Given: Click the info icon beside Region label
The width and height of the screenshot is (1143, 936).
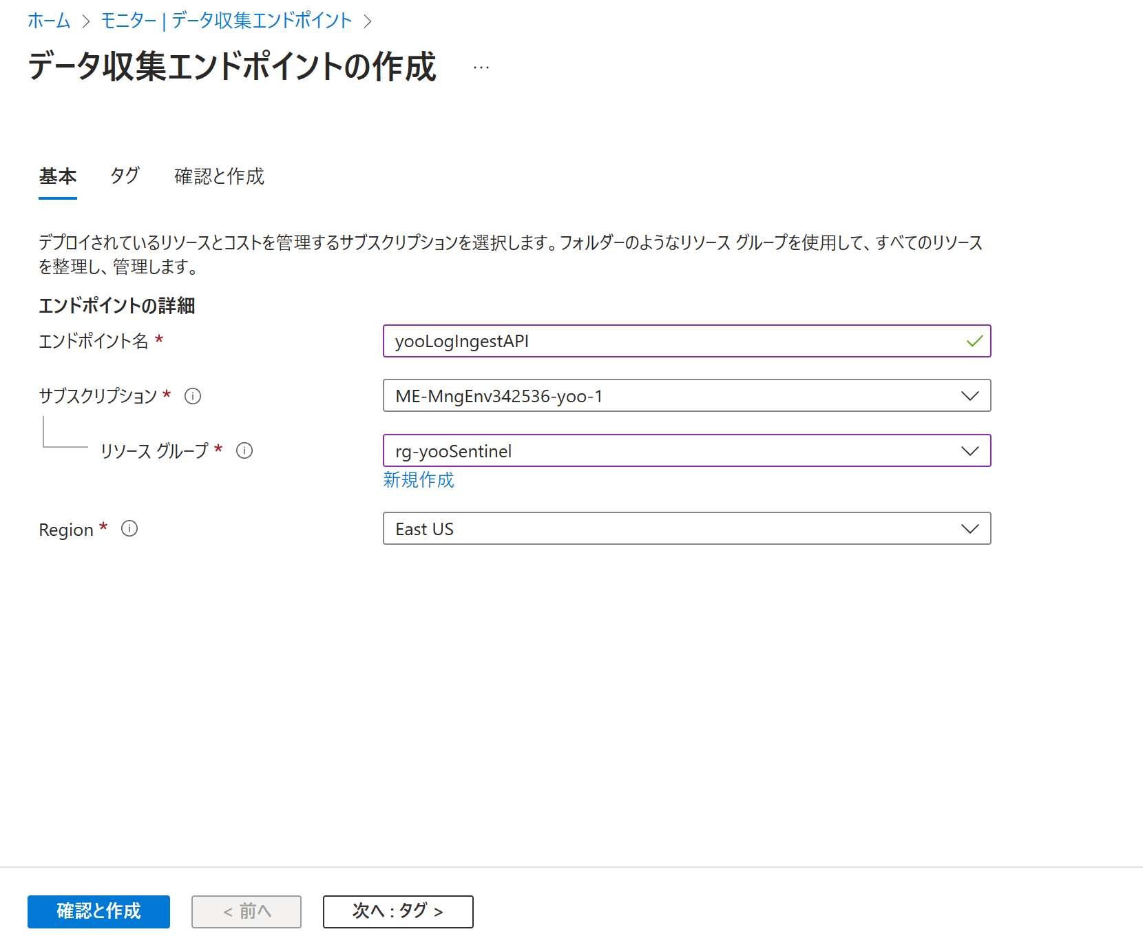Looking at the screenshot, I should click(129, 528).
